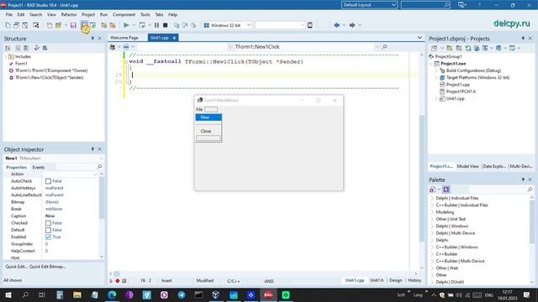Viewport: 538px width, 302px height.
Task: Navigate forward with the right arrow
Action: (352, 25)
